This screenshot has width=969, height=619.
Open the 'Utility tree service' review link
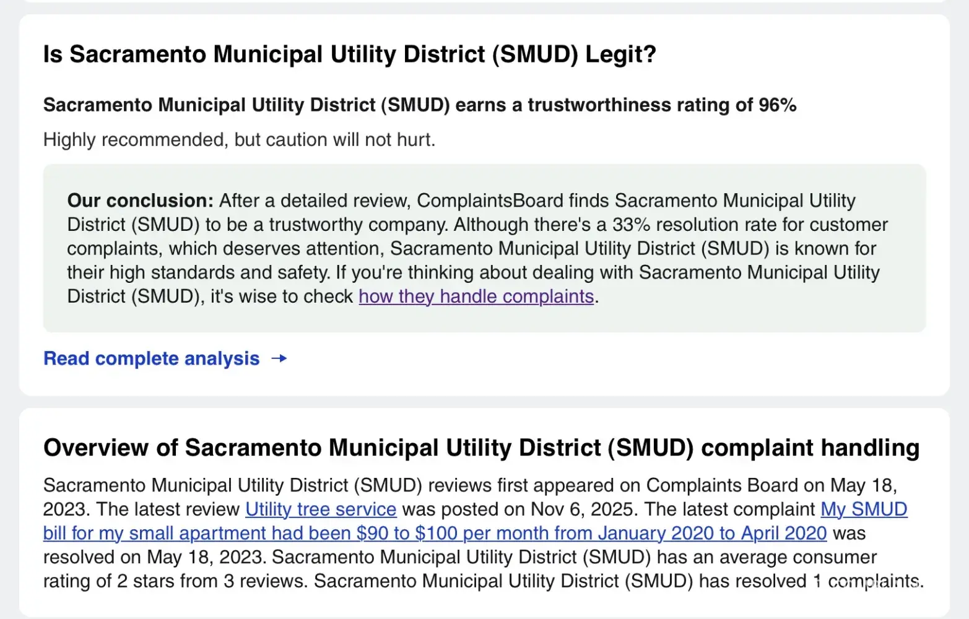pyautogui.click(x=321, y=509)
